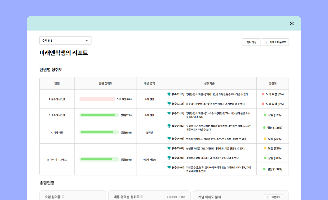This screenshot has height=200, width=328.
Task: Click trophy icon next to 6수05-03
Action: click(x=169, y=158)
